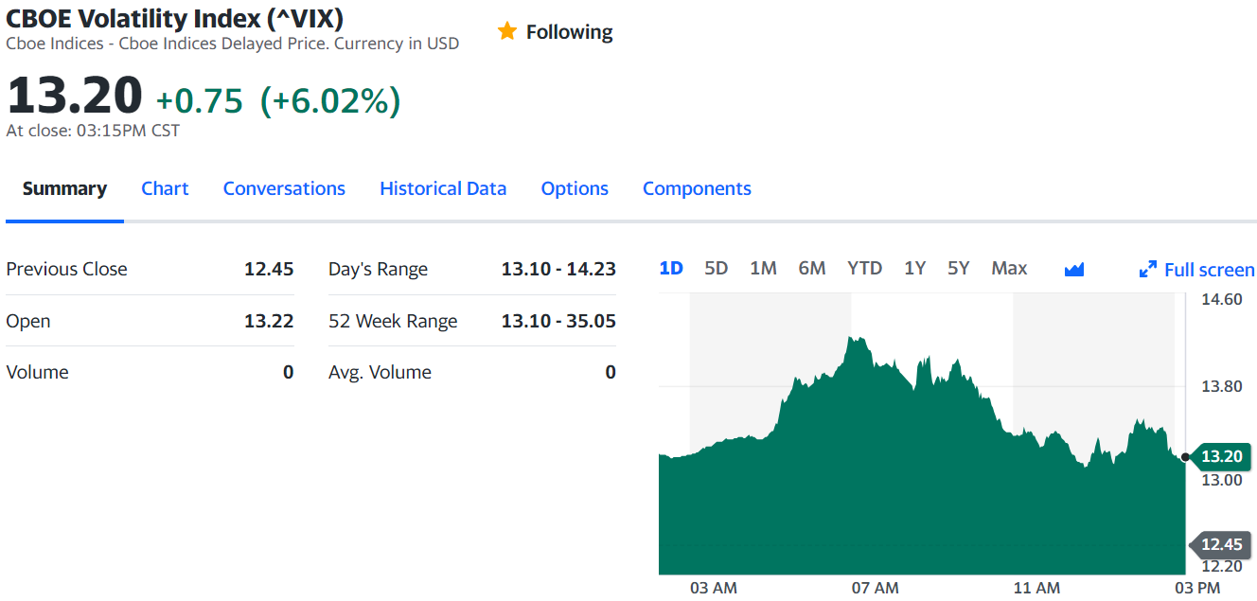Viewport: 1257px width, 601px height.
Task: Open the Full screen chart link
Action: (1197, 270)
